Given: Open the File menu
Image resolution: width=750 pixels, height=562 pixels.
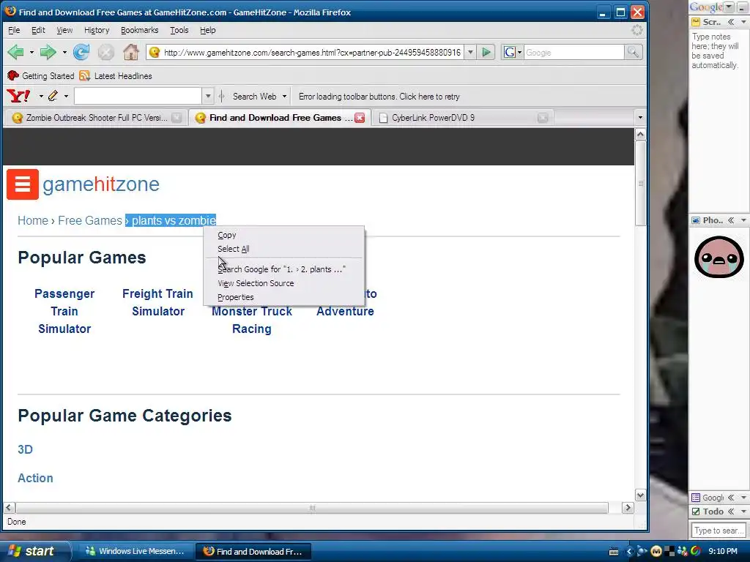Looking at the screenshot, I should click(14, 30).
